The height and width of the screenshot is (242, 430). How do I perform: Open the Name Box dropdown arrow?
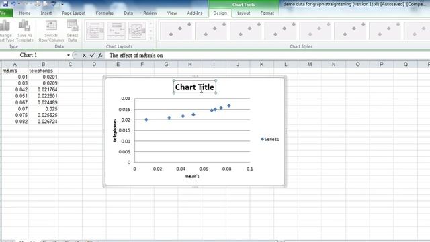[x=69, y=55]
